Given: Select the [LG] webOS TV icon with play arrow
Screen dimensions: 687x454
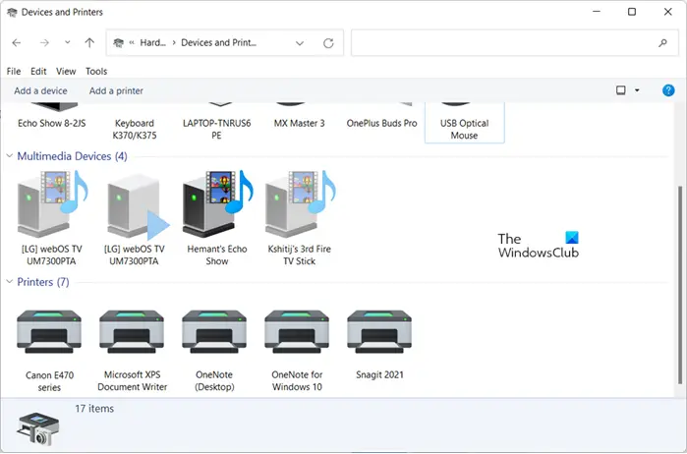Looking at the screenshot, I should click(138, 206).
